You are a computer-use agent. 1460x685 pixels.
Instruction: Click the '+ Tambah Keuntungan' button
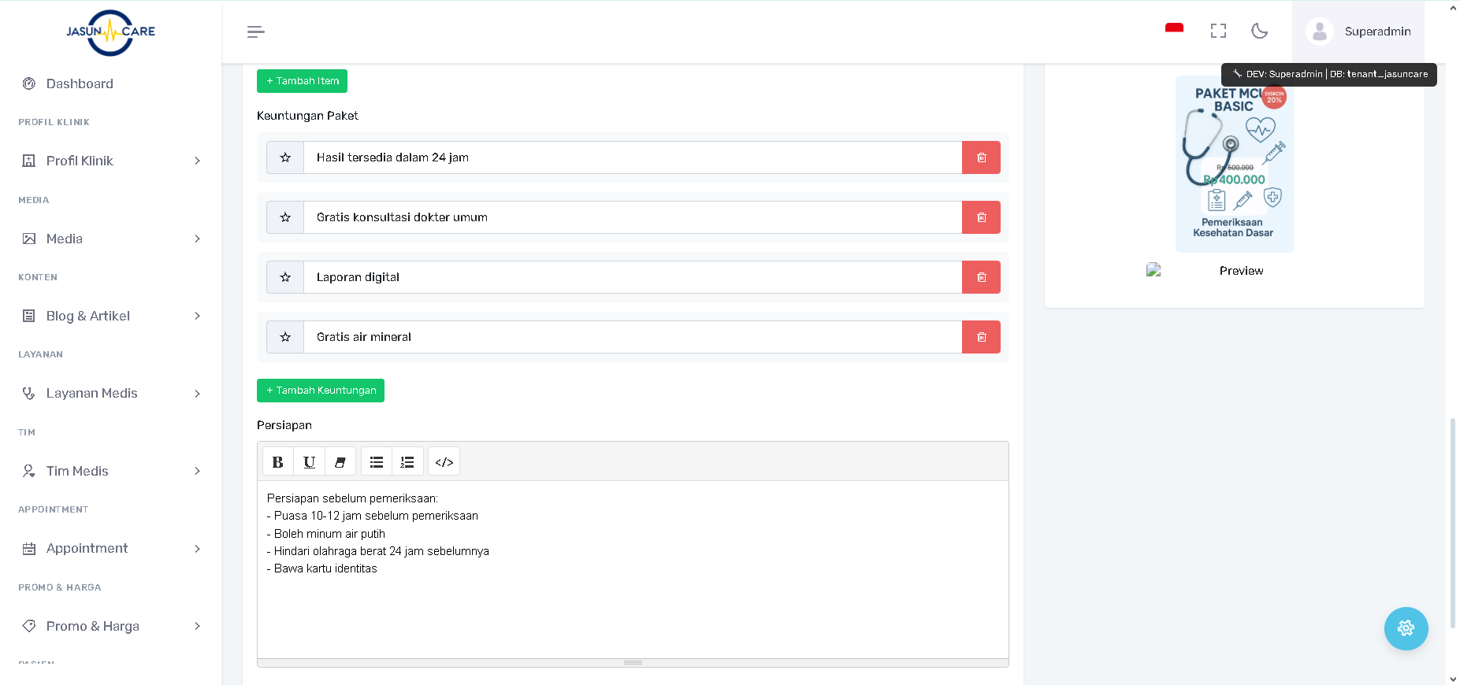[x=321, y=391]
